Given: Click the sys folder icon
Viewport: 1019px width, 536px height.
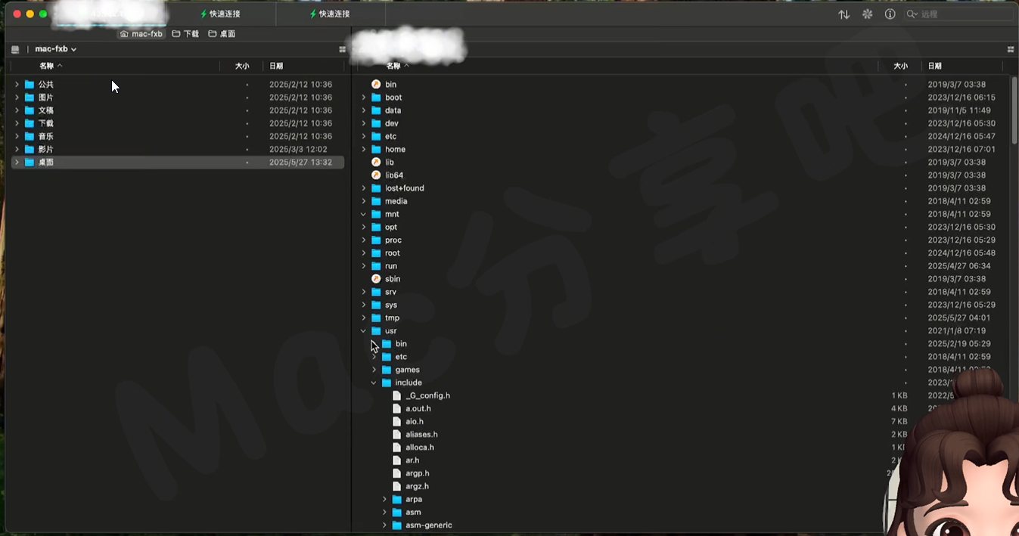Looking at the screenshot, I should pyautogui.click(x=376, y=305).
